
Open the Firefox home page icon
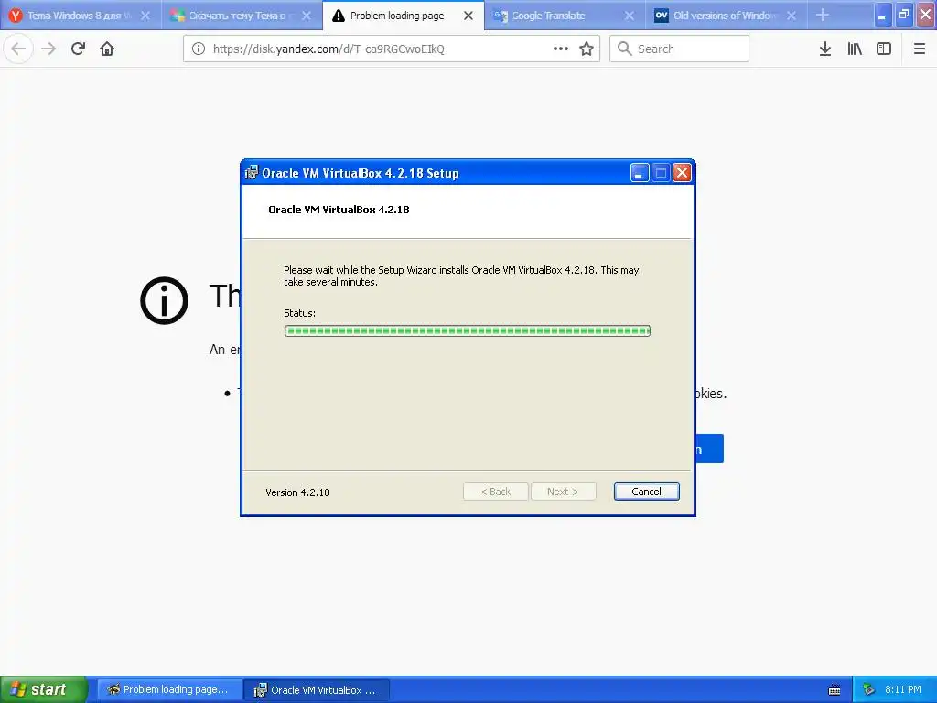coord(107,49)
